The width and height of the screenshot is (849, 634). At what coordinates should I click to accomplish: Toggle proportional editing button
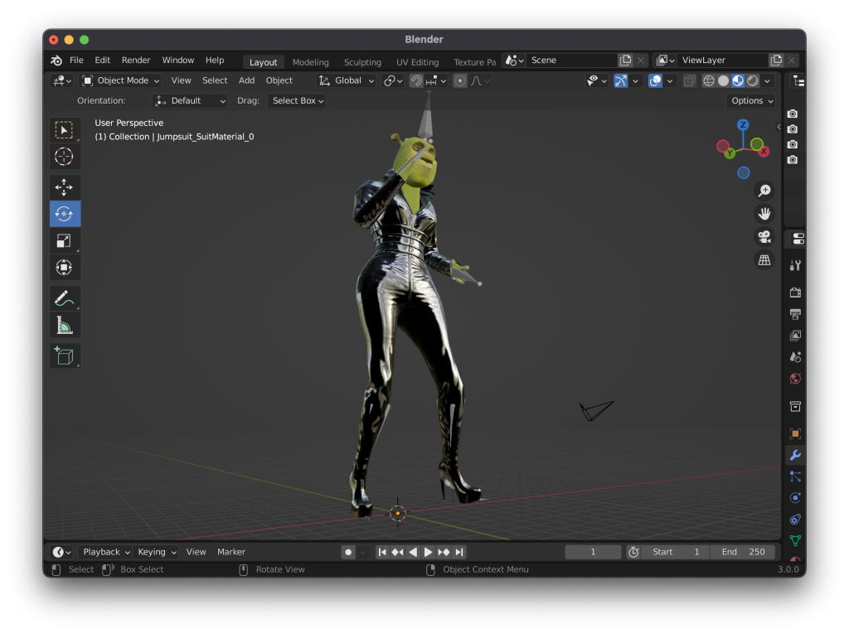(459, 80)
